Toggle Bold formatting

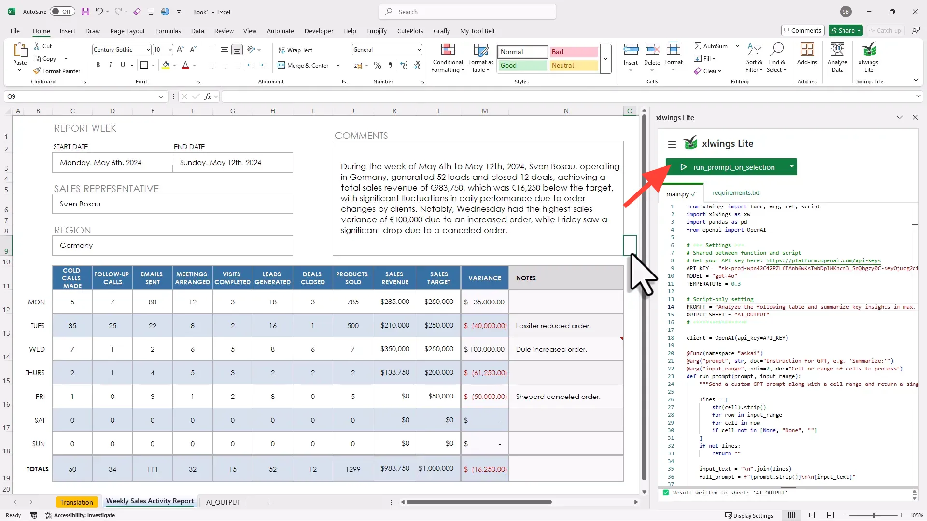tap(98, 65)
